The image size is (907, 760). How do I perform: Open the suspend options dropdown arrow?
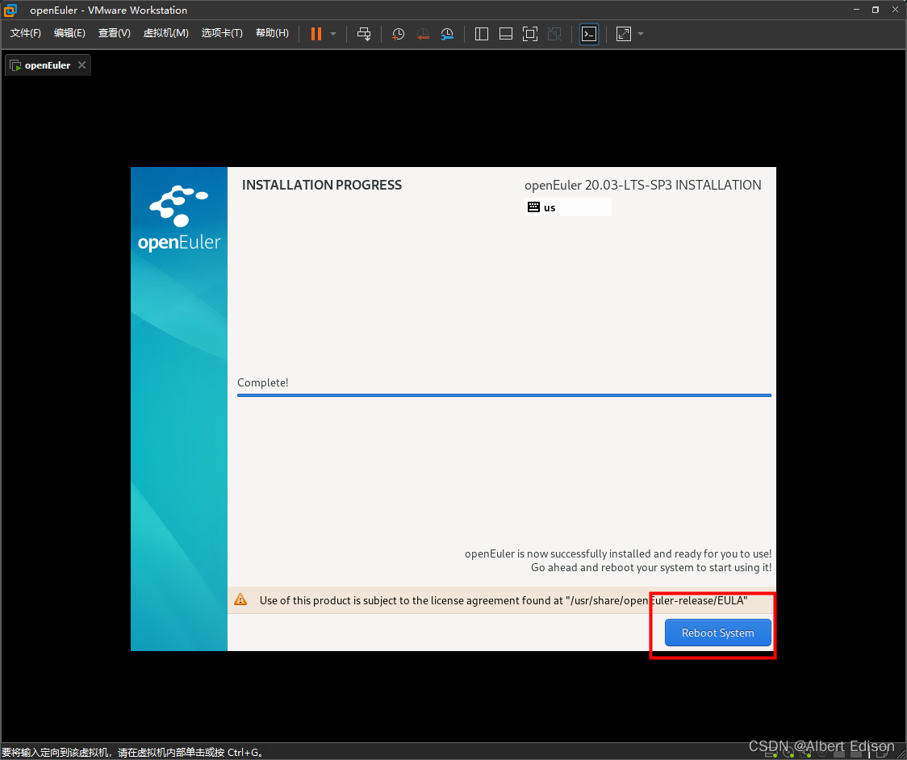click(x=332, y=34)
